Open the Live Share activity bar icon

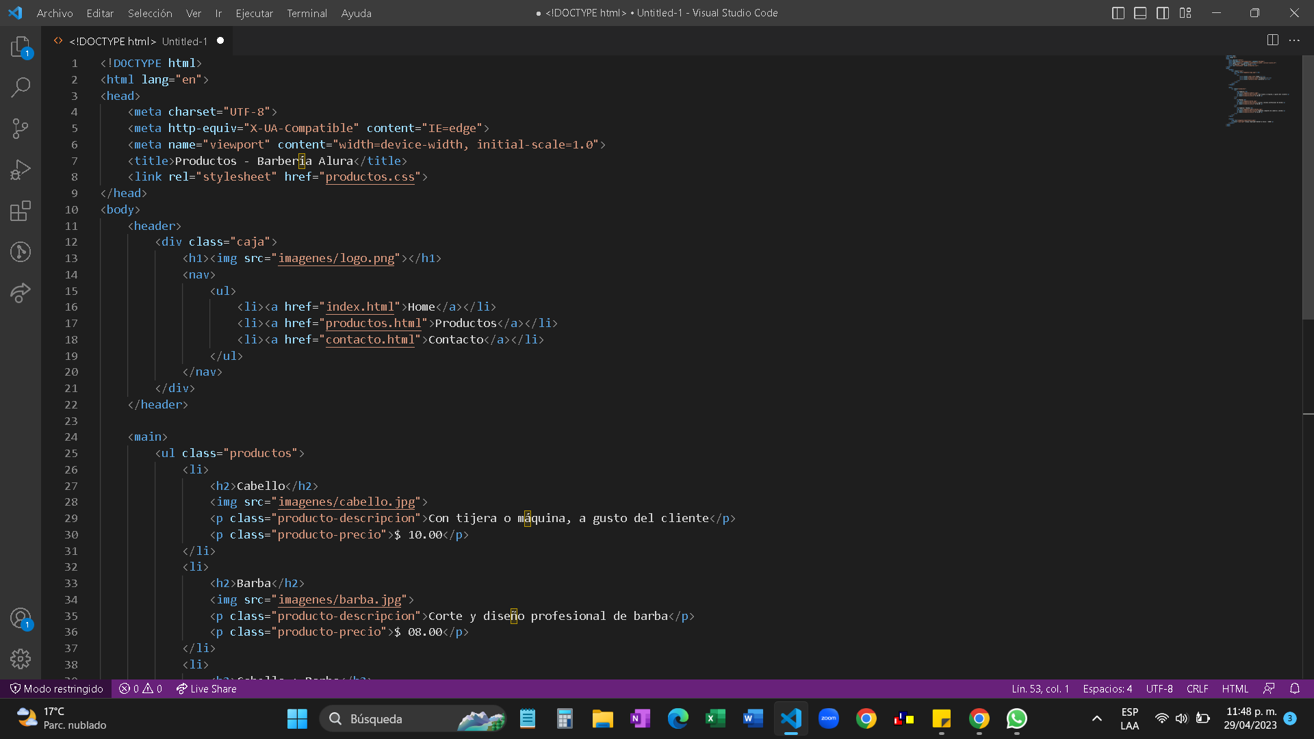pyautogui.click(x=21, y=293)
